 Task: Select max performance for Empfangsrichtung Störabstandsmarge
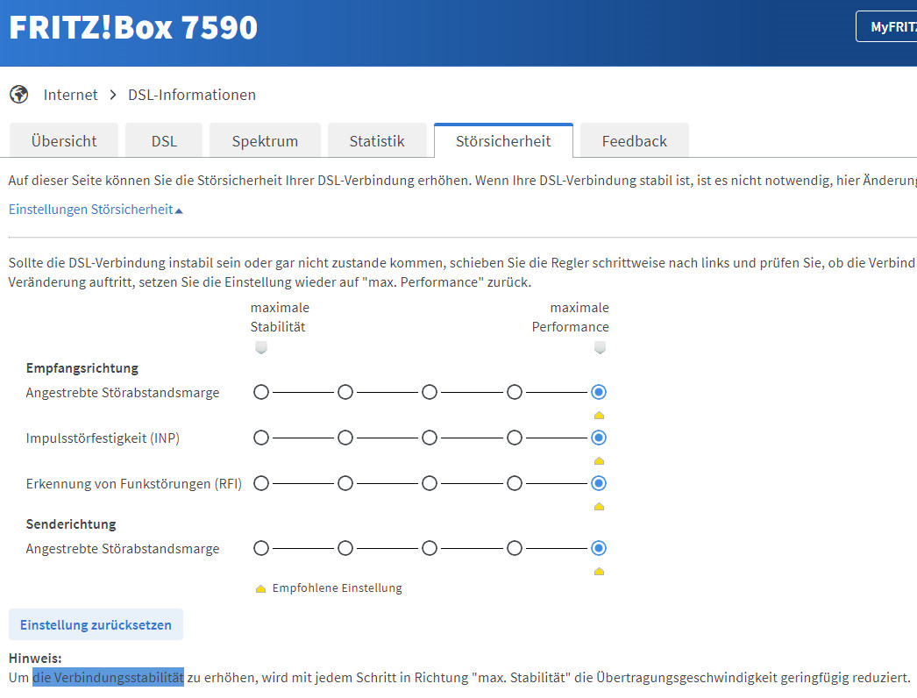pyautogui.click(x=599, y=392)
